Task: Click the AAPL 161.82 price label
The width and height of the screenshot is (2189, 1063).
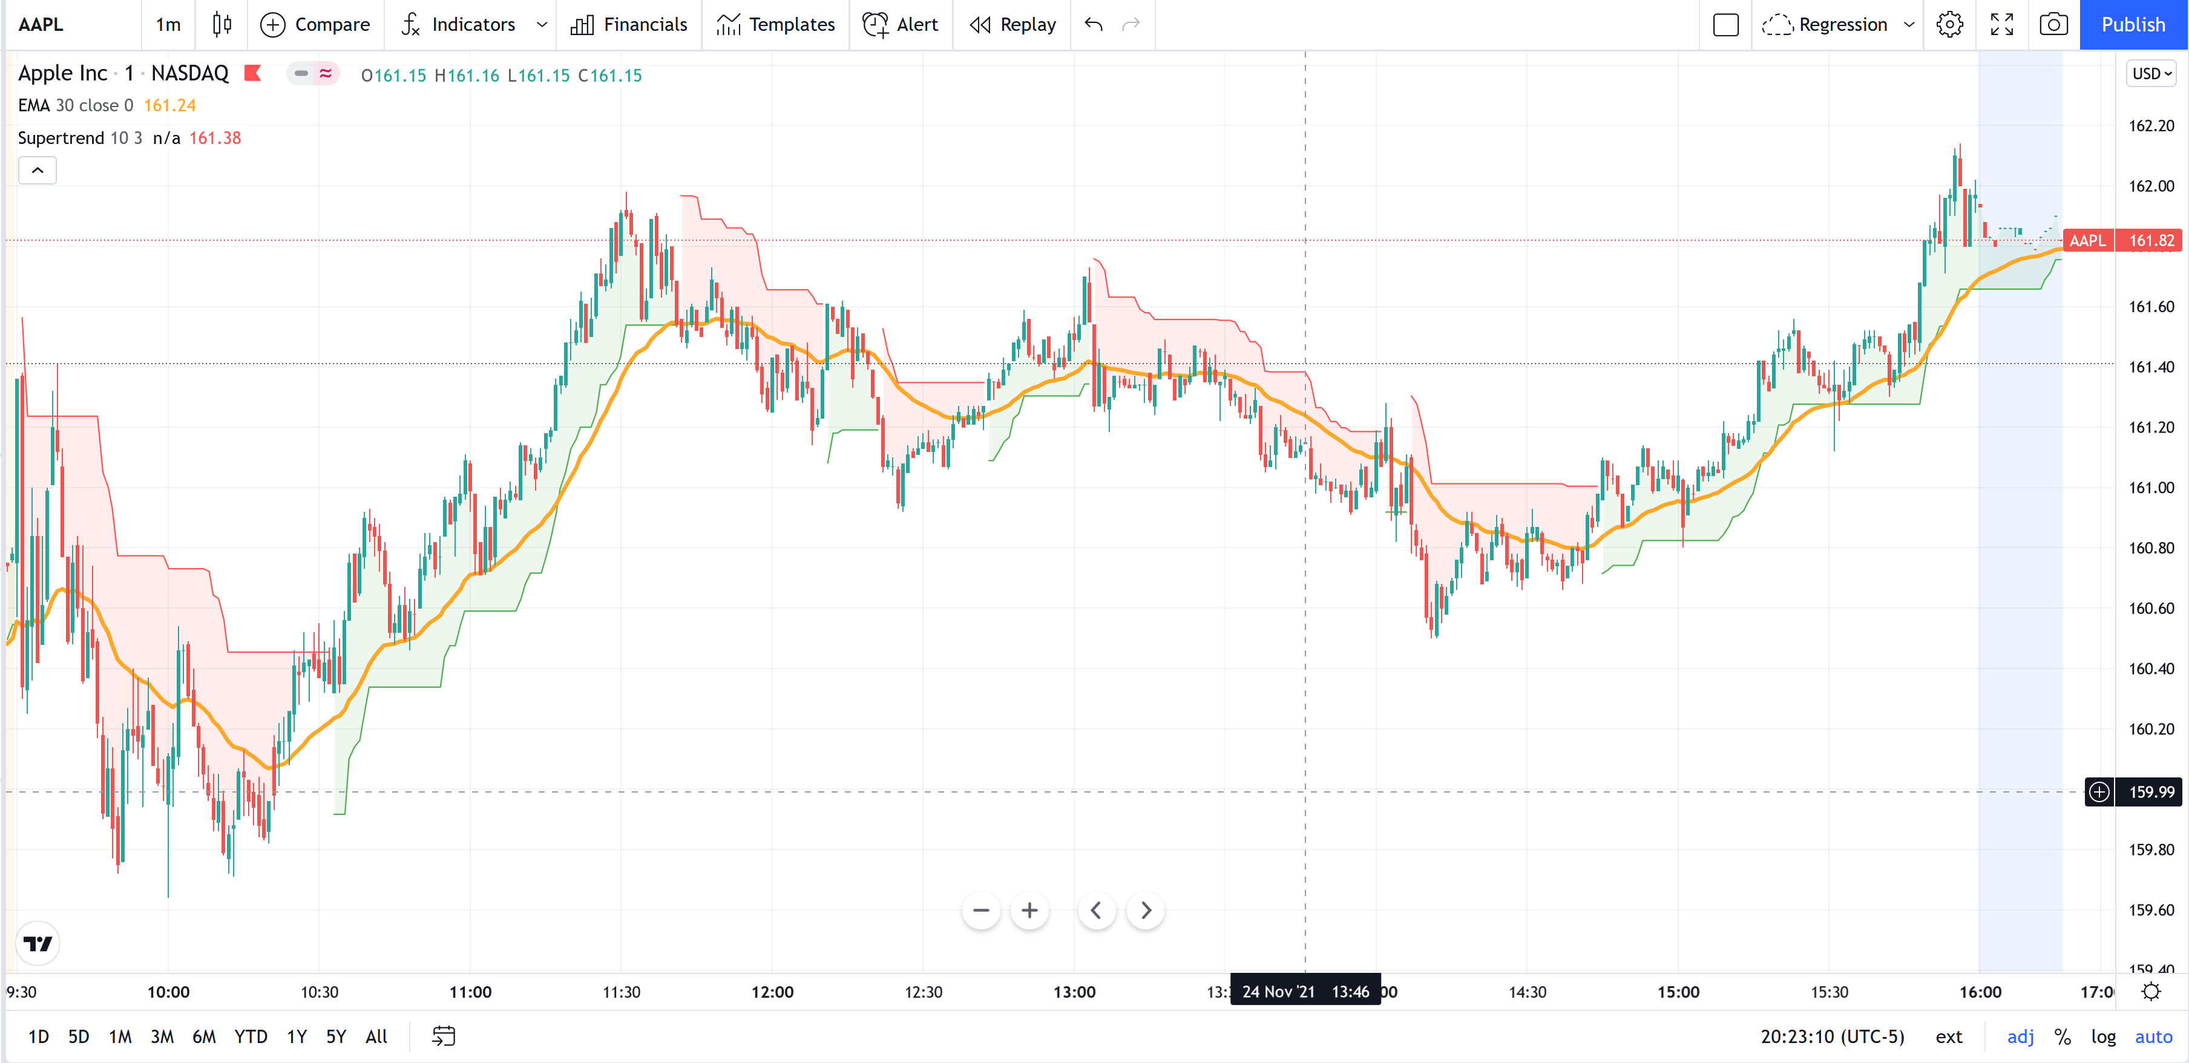Action: (2122, 240)
